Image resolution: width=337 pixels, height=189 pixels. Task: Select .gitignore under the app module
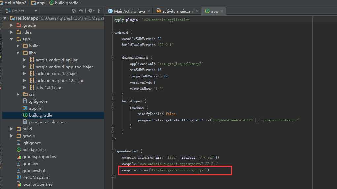coord(38,101)
